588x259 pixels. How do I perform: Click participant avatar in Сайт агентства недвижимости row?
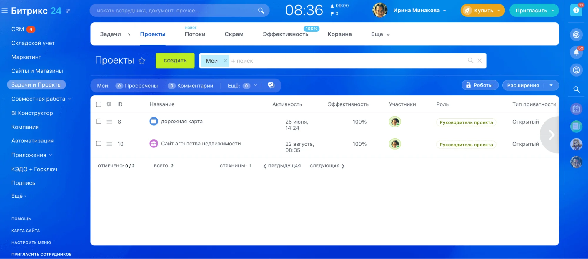pyautogui.click(x=395, y=144)
